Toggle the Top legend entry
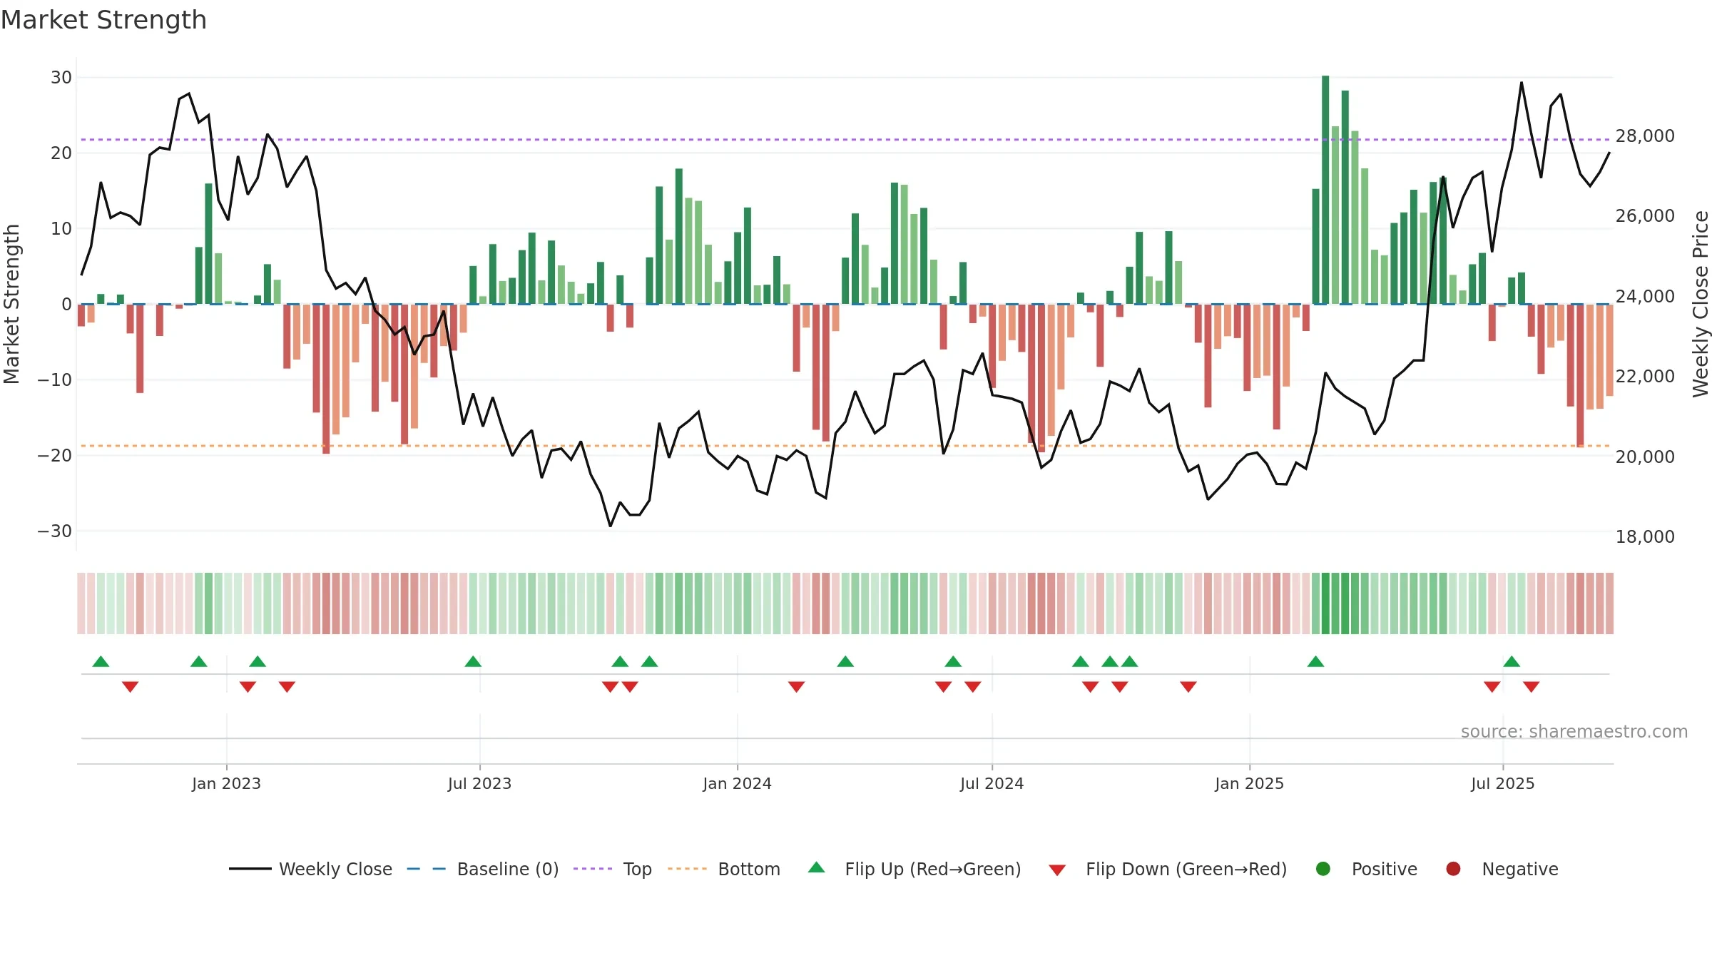Viewport: 1712px width, 963px height. [x=613, y=869]
